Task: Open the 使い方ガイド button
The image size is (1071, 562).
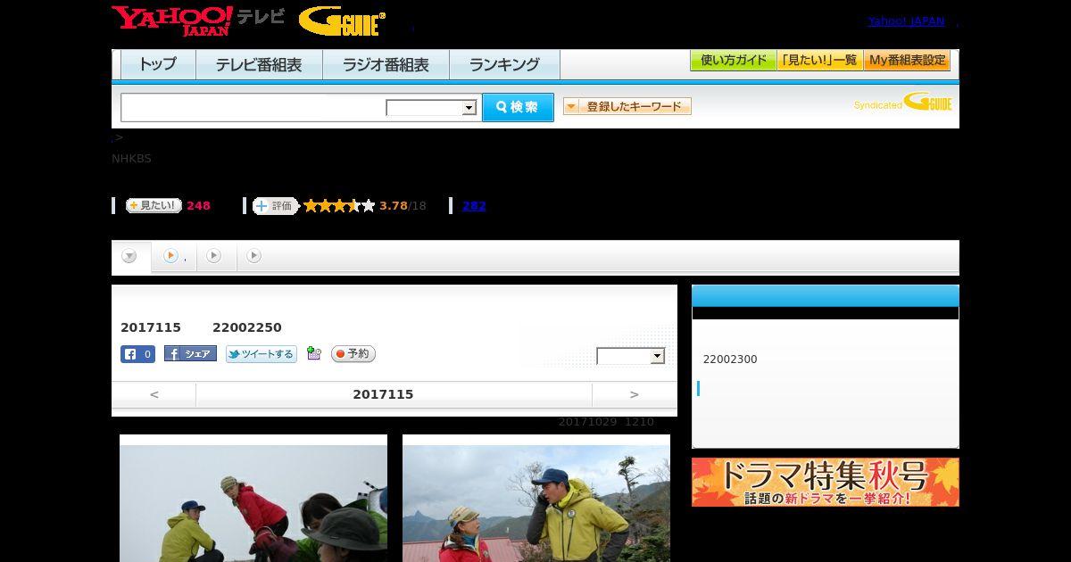Action: [x=734, y=61]
